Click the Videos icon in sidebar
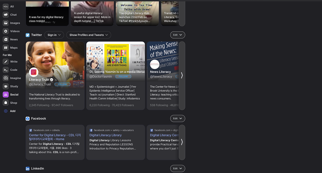Image resolution: width=322 pixels, height=173 pixels. tap(6, 31)
